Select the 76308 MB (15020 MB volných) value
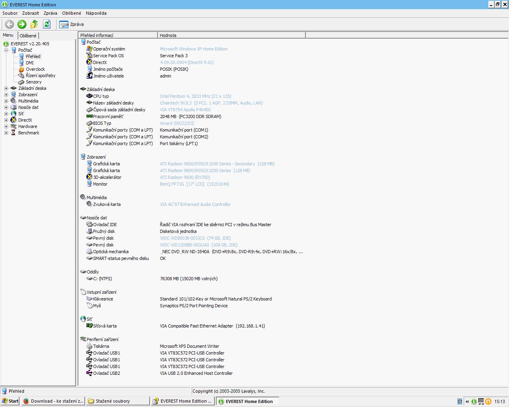Image resolution: width=509 pixels, height=407 pixels. (188, 279)
